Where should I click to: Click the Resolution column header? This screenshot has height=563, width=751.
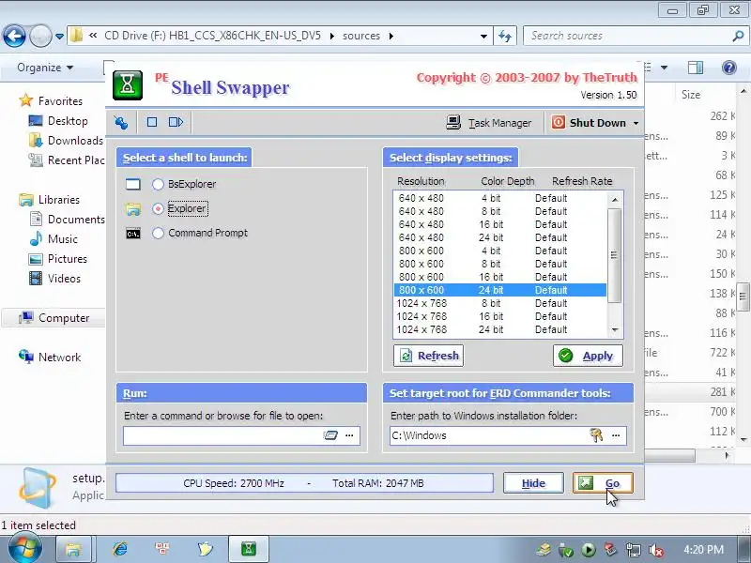click(x=421, y=181)
